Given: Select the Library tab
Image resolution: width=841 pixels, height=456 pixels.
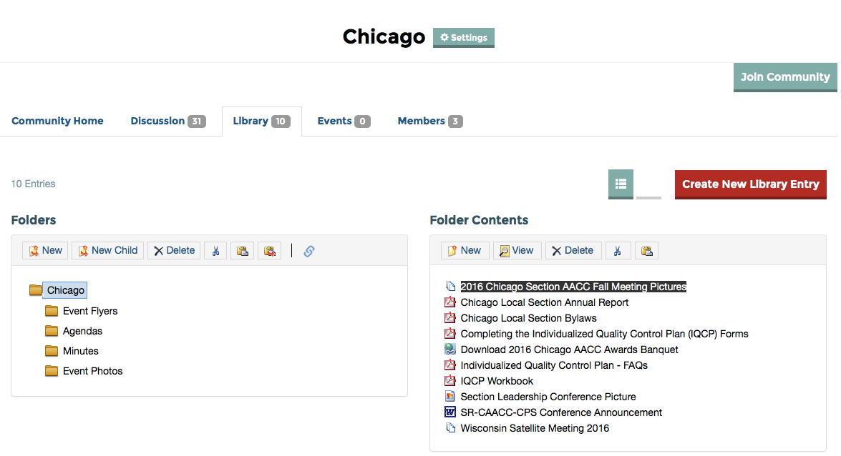Looking at the screenshot, I should (x=262, y=121).
